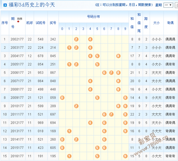Click the 跨度 column header

tap(146, 23)
